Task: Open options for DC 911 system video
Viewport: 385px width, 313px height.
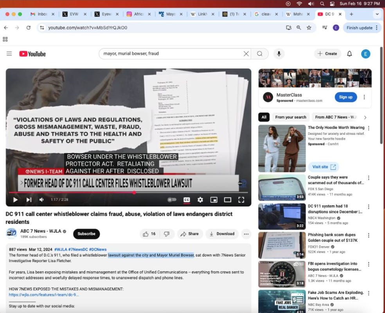Action: pyautogui.click(x=369, y=207)
